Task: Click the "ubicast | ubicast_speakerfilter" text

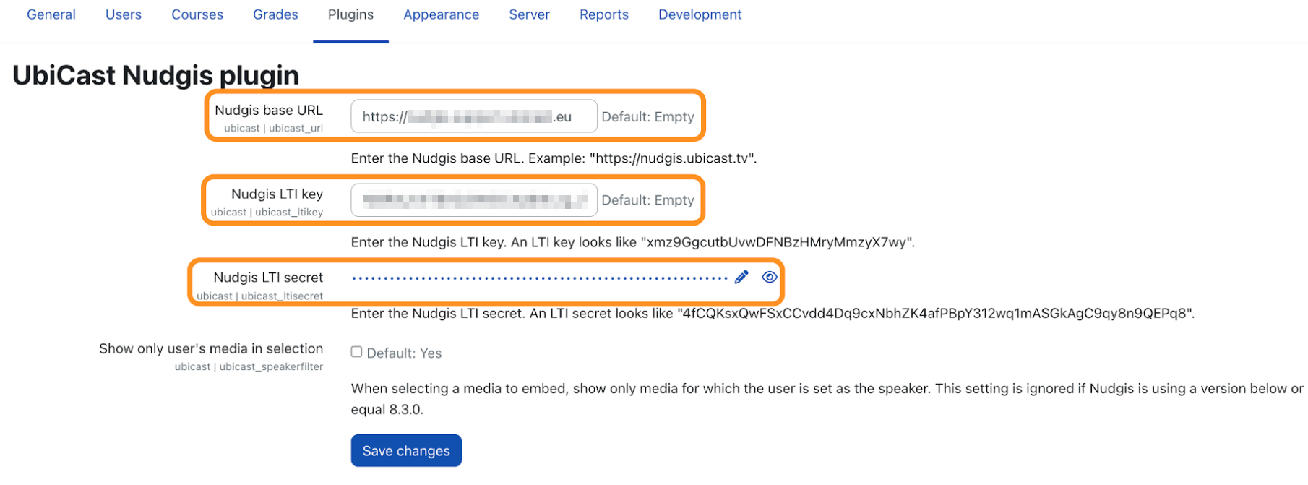Action: pyautogui.click(x=249, y=367)
